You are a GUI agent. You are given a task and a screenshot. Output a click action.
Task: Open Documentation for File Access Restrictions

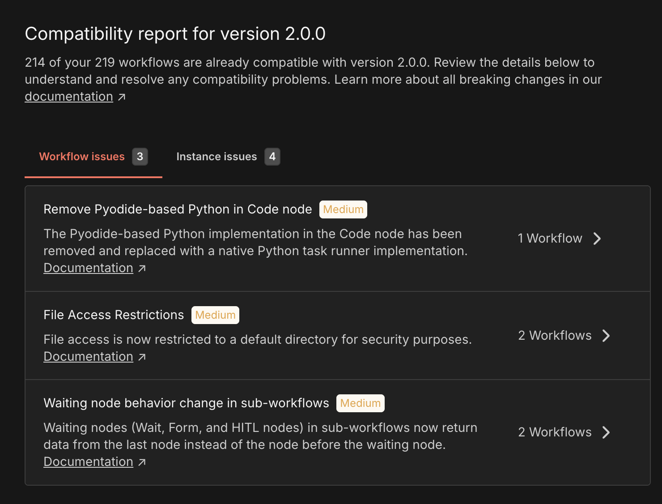88,356
